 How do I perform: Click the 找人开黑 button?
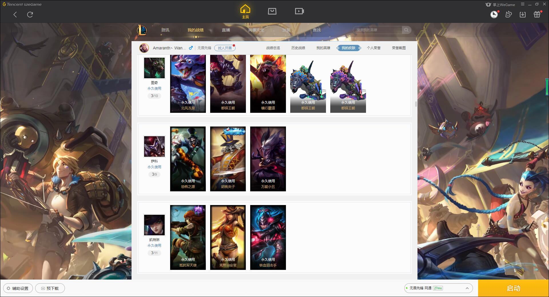(x=225, y=48)
